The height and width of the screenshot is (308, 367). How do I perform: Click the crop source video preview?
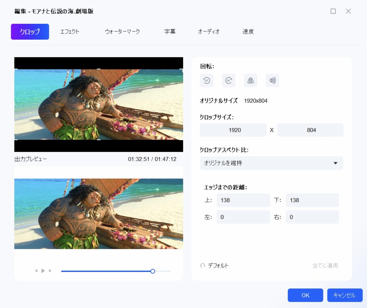coord(99,104)
